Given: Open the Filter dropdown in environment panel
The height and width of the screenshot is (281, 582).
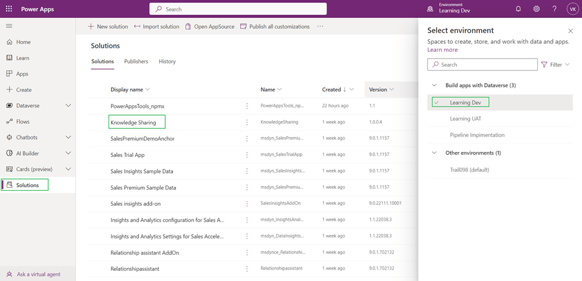Looking at the screenshot, I should [x=555, y=64].
